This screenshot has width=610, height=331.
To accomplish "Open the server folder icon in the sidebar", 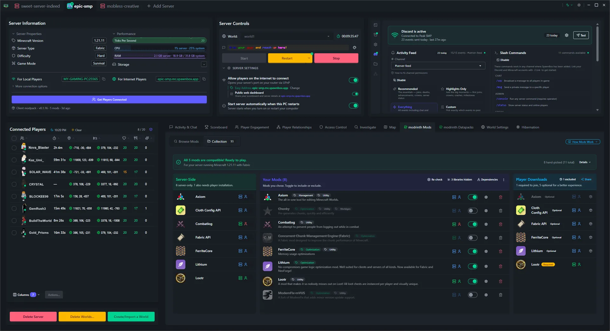I will coord(376,64).
